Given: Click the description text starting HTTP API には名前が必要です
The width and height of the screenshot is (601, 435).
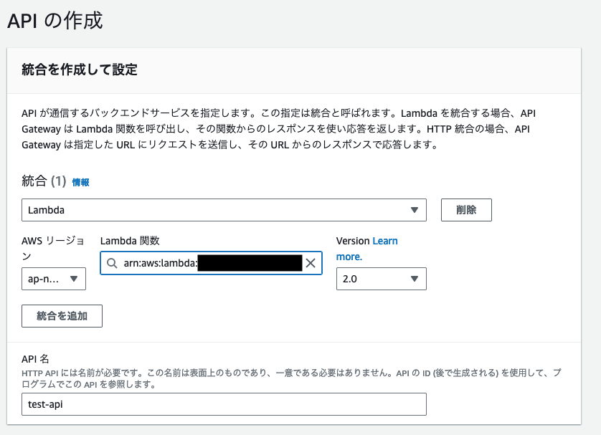Looking at the screenshot, I should (291, 378).
